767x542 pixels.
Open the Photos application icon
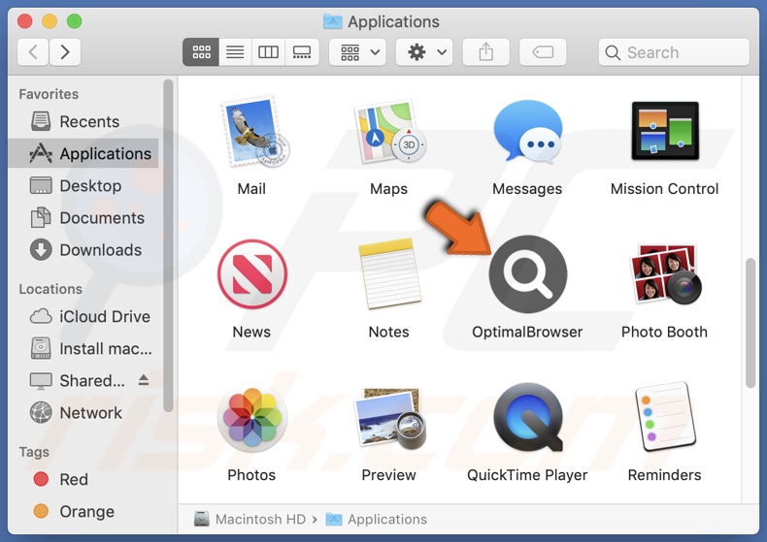pyautogui.click(x=251, y=417)
